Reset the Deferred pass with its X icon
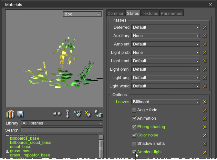Viewport: 217px width, 160px height. pyautogui.click(x=204, y=27)
